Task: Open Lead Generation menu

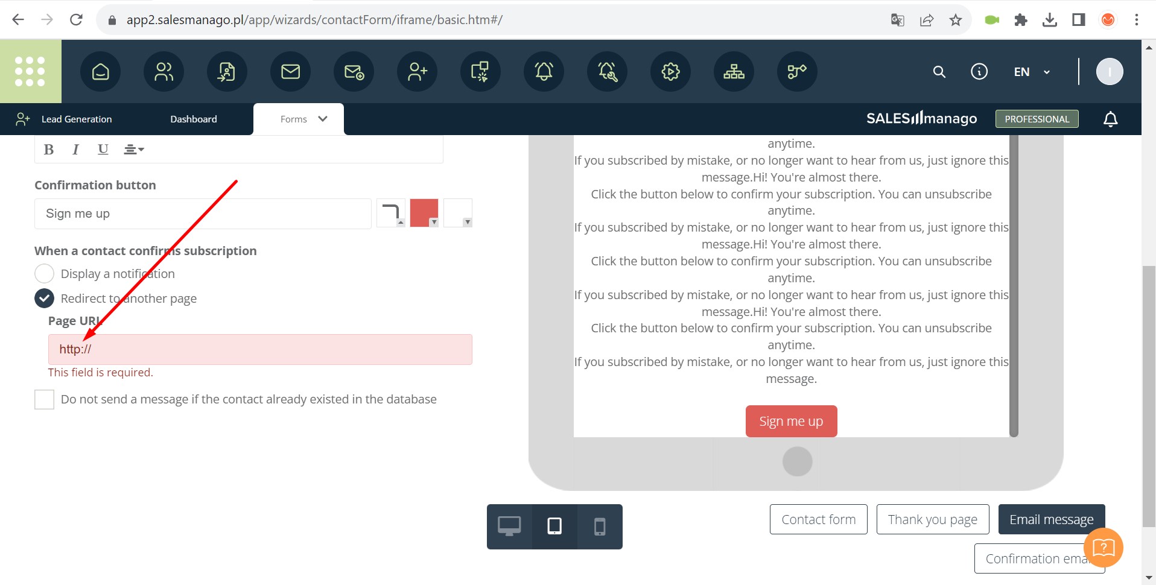Action: click(x=64, y=119)
